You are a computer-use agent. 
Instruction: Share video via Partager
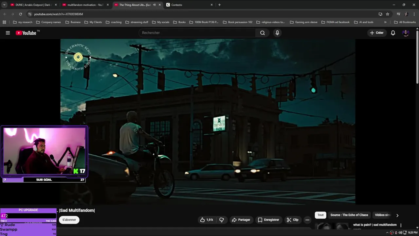(241, 220)
